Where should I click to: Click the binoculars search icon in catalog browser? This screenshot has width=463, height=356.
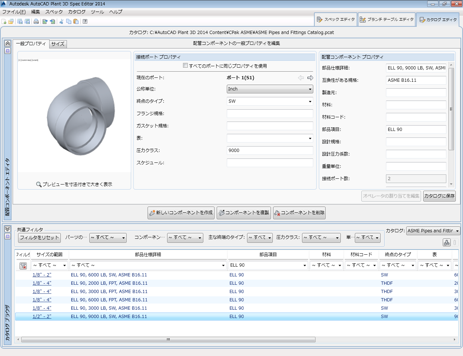tap(447, 242)
